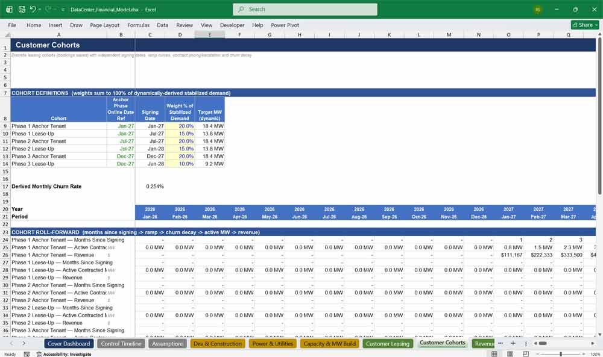The image size is (603, 357).
Task: Click the vertical scroll up arrow
Action: pyautogui.click(x=599, y=34)
